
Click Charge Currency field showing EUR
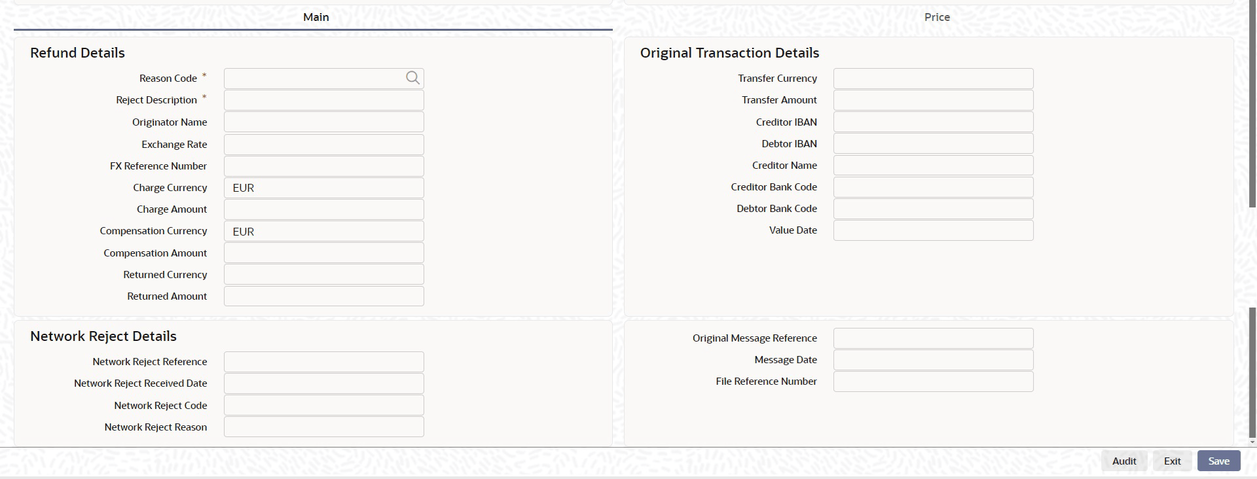click(324, 188)
